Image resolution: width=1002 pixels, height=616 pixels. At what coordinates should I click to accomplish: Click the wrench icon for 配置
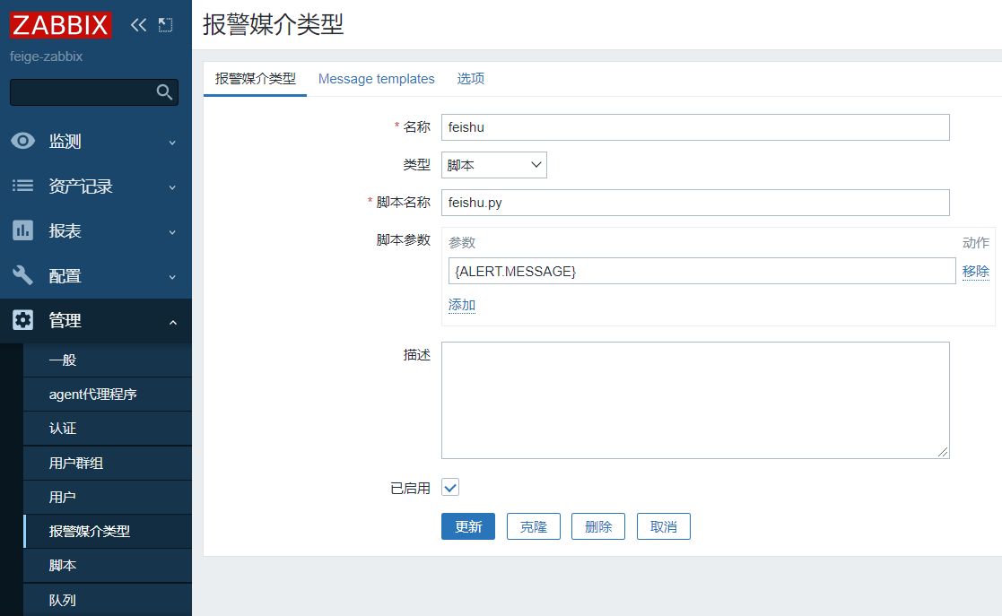23,275
